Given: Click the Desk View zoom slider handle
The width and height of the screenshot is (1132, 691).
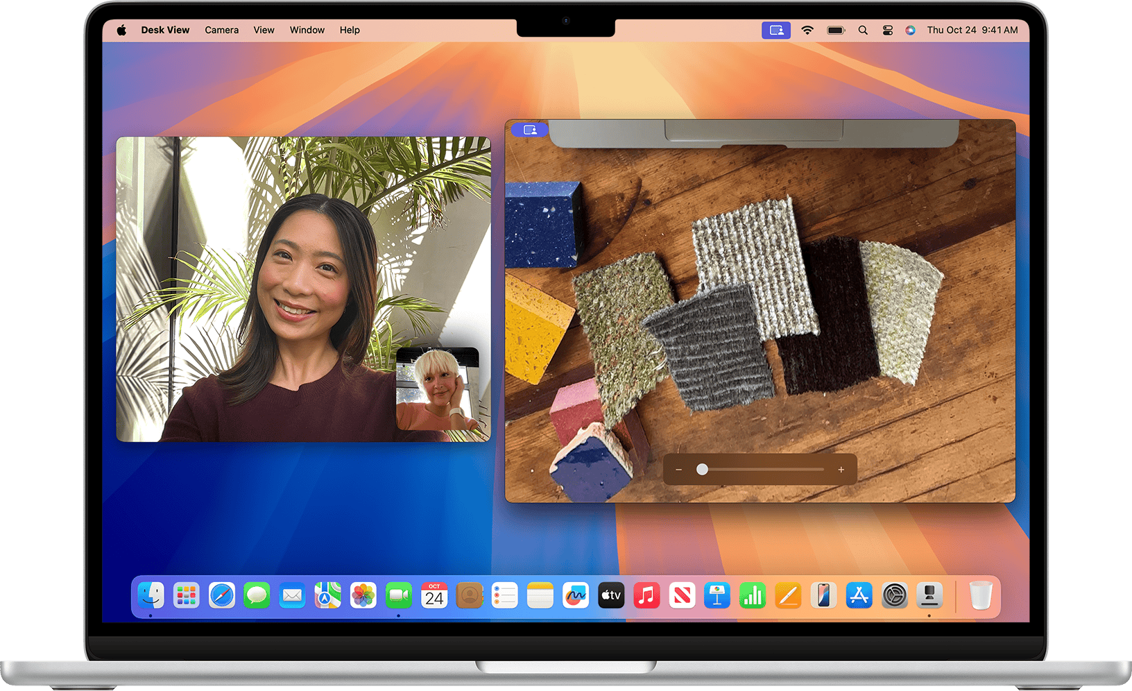Looking at the screenshot, I should [702, 469].
